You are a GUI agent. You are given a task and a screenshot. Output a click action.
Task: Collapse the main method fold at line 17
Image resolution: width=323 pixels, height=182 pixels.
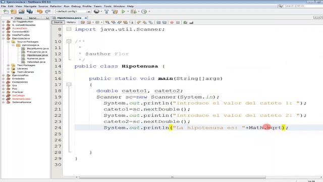click(x=69, y=84)
